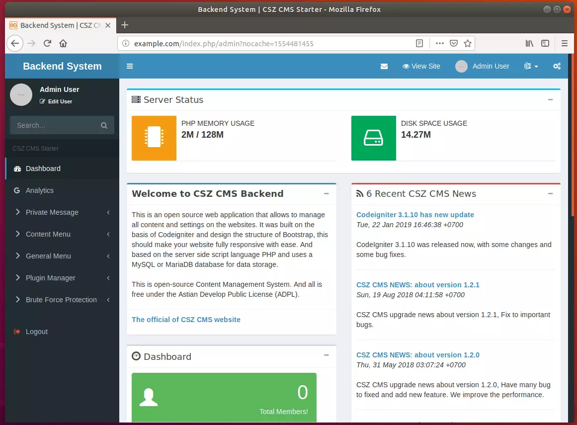Click the Firefox back arrow
Image resolution: width=577 pixels, height=425 pixels.
coord(15,43)
